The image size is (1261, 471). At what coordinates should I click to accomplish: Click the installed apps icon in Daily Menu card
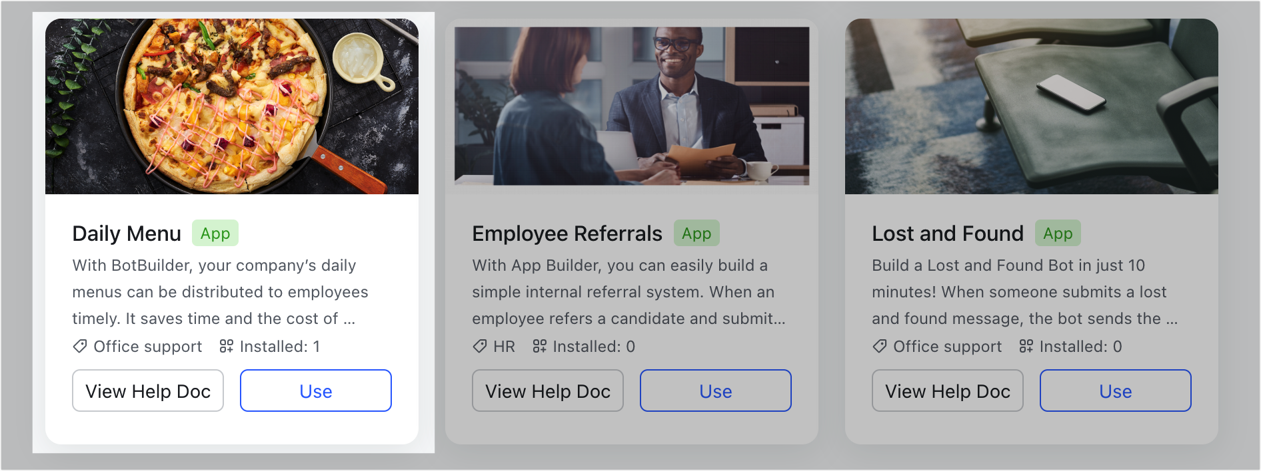point(227,347)
